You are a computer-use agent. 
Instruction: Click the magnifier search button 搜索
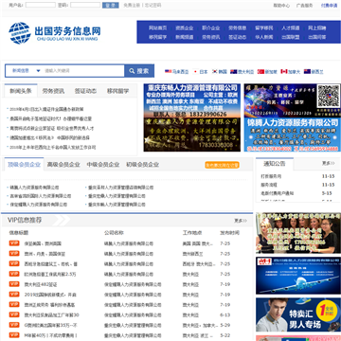[x=139, y=71]
